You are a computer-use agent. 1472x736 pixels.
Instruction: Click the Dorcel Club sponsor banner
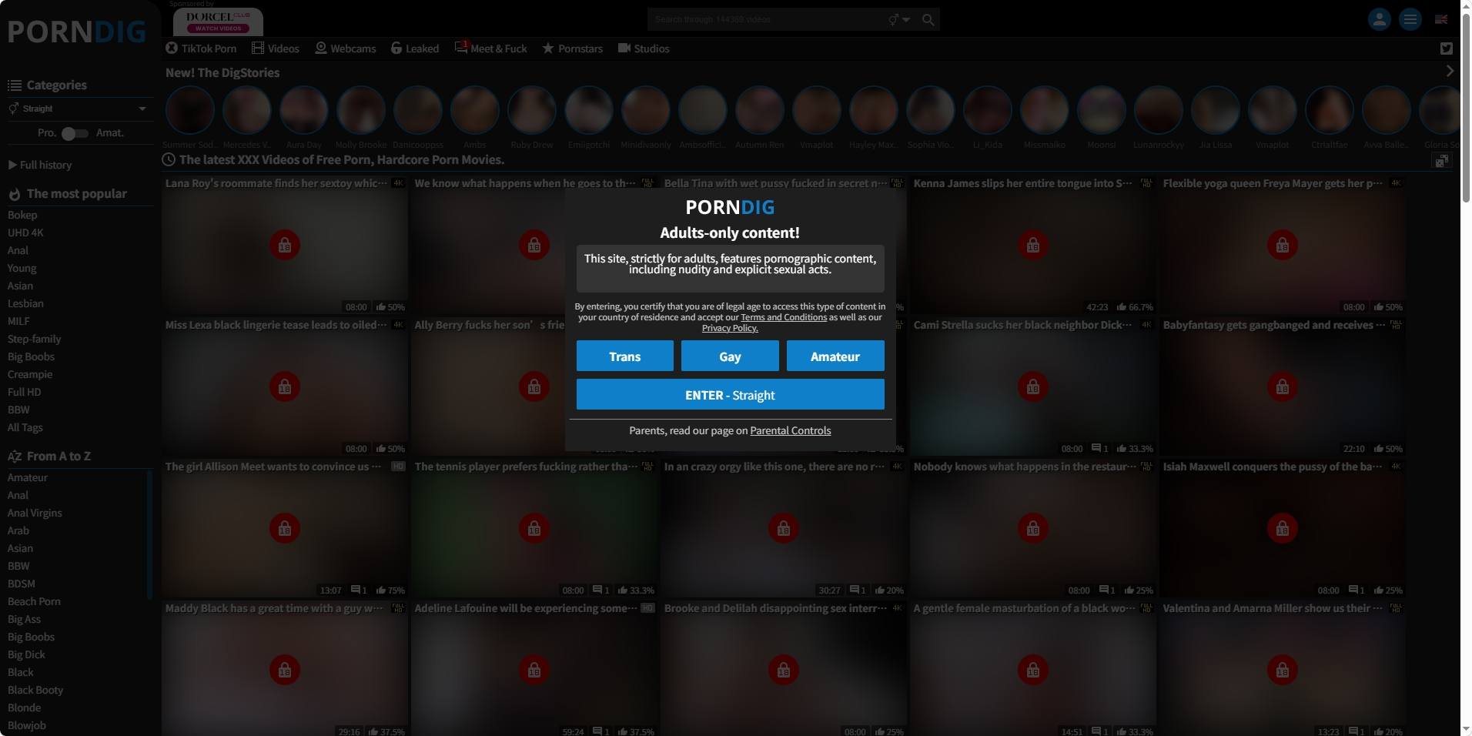tap(218, 22)
